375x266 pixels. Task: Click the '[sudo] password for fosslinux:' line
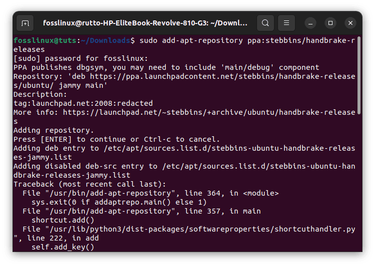click(81, 58)
